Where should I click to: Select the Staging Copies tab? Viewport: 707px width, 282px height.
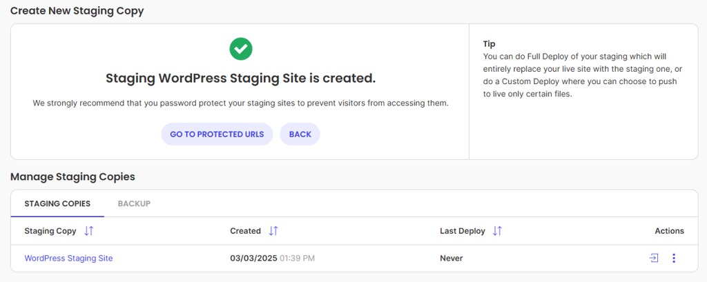(x=57, y=203)
